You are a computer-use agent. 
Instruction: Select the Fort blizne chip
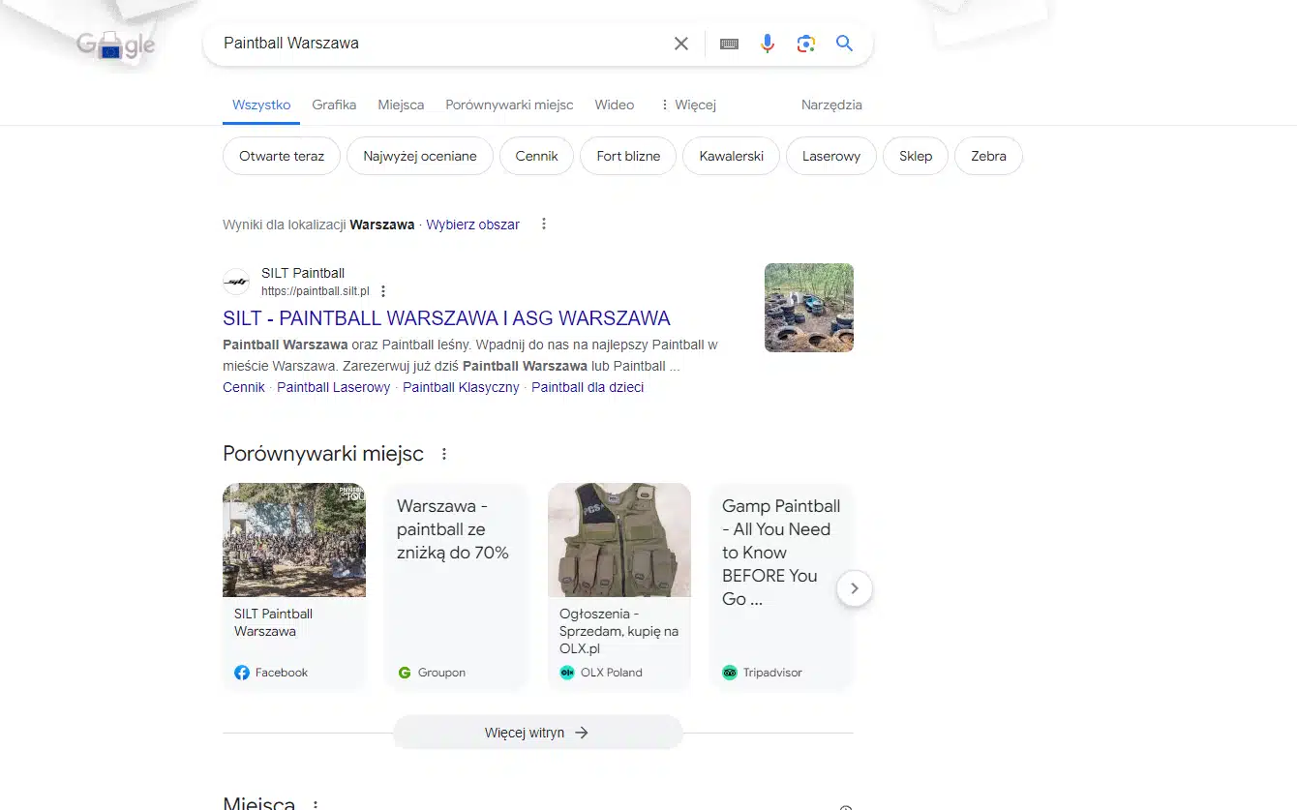pos(628,156)
